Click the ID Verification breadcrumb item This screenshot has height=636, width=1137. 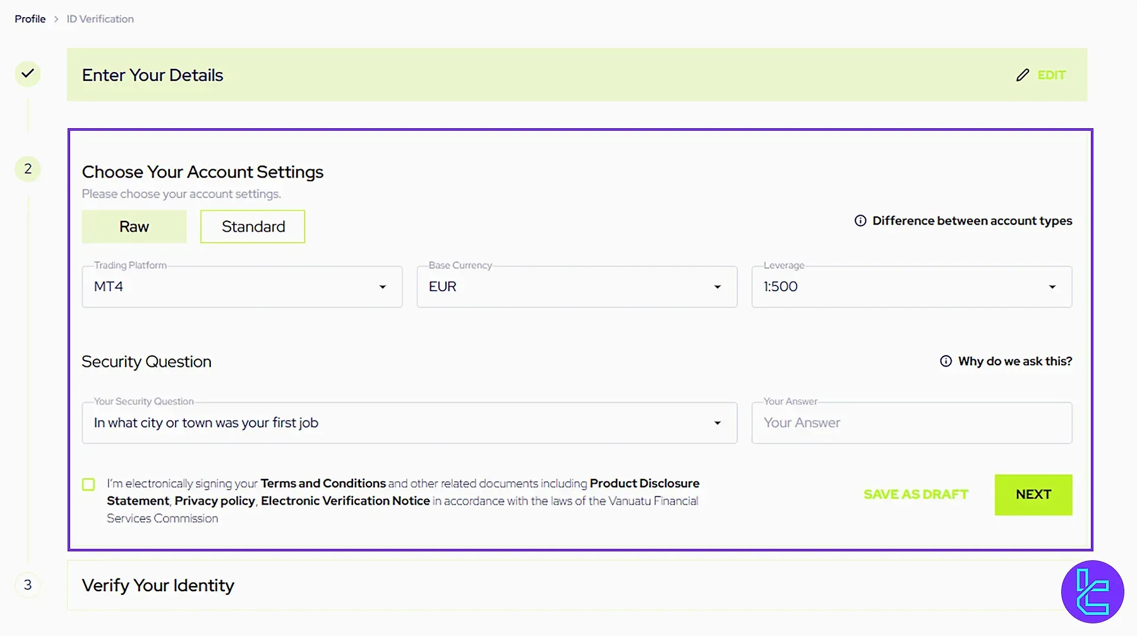point(99,19)
